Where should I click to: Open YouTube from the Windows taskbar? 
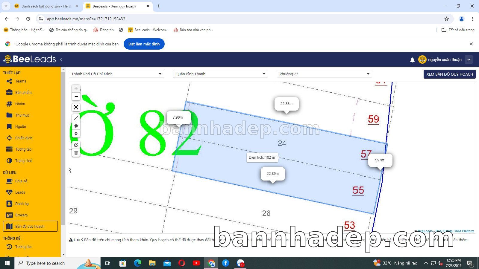click(x=196, y=263)
